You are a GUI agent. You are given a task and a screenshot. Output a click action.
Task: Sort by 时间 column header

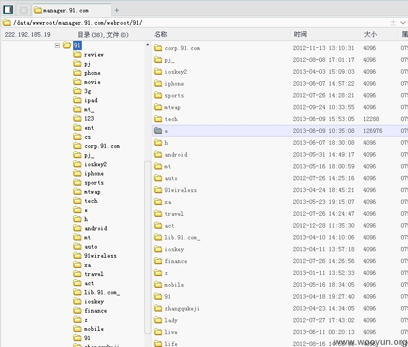pos(300,34)
